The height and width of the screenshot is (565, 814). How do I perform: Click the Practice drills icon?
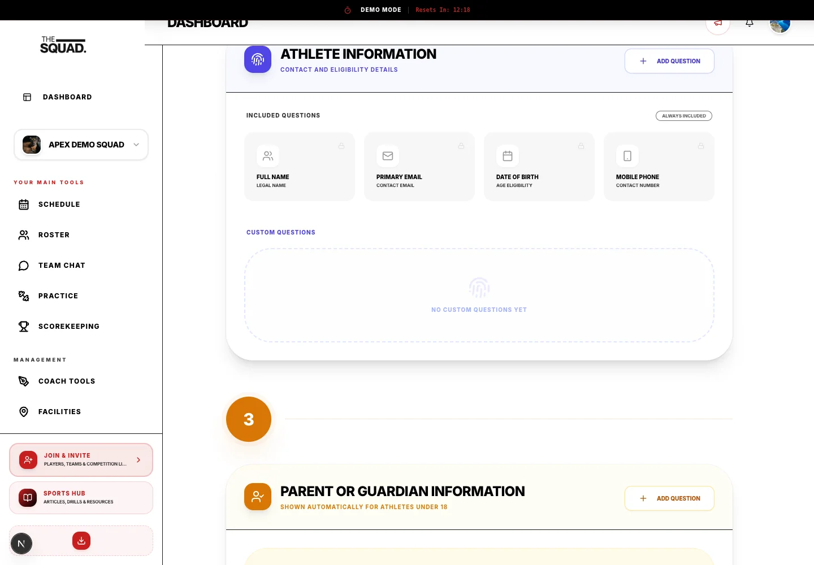click(24, 296)
